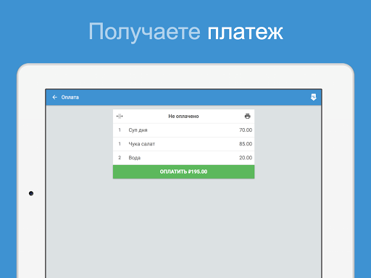Click quantity 2 in Вода row
Viewport: 371px width, 278px height.
point(120,158)
